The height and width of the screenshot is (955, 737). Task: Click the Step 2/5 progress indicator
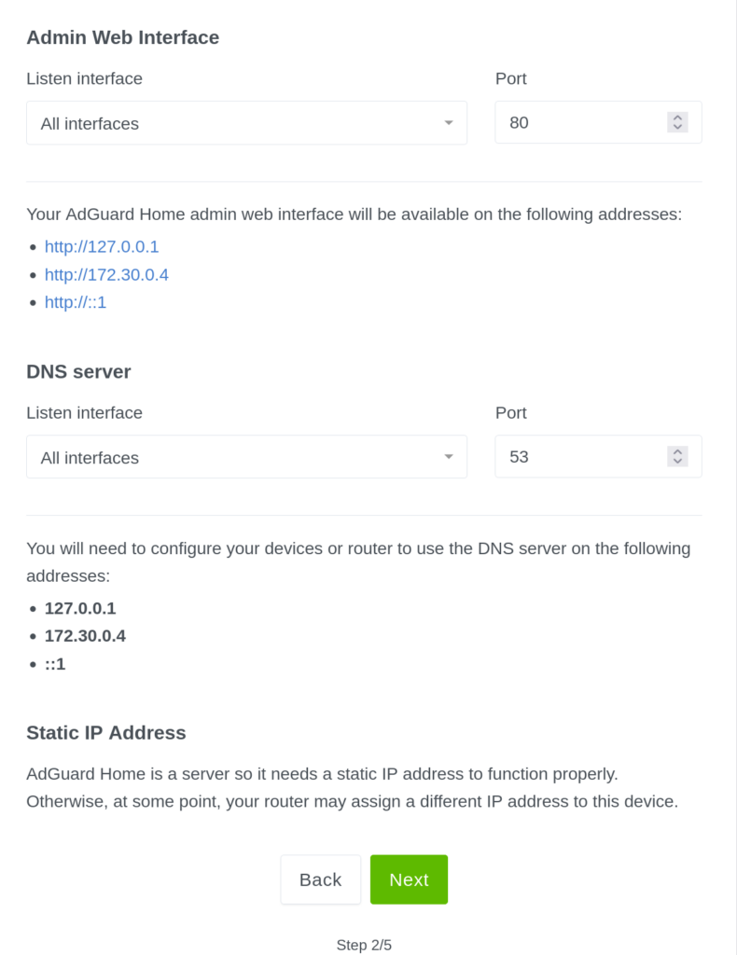click(x=364, y=945)
